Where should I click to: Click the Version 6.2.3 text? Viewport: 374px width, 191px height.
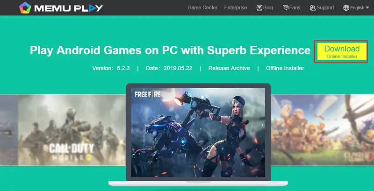111,68
